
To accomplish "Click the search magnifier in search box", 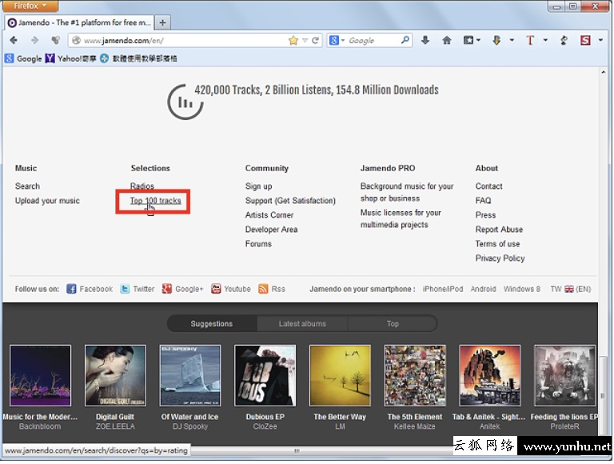I will click(x=405, y=40).
